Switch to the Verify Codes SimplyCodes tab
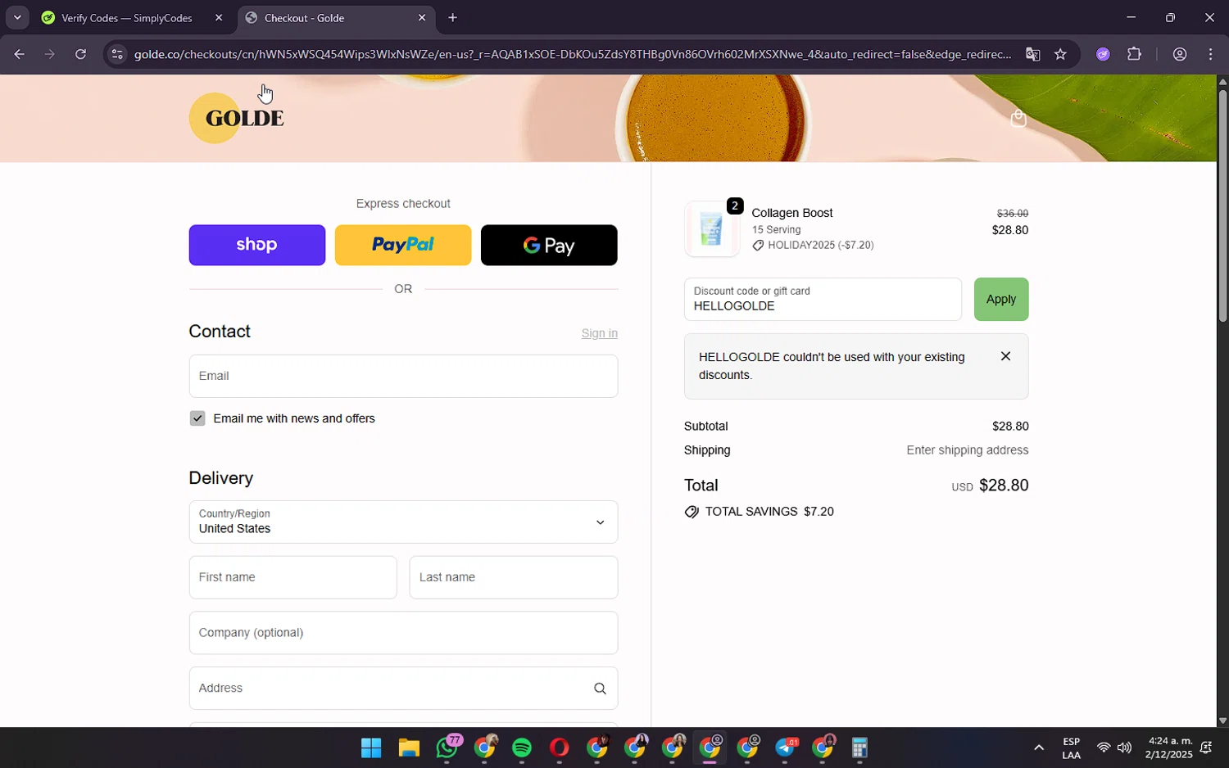The width and height of the screenshot is (1229, 768). coord(127,18)
